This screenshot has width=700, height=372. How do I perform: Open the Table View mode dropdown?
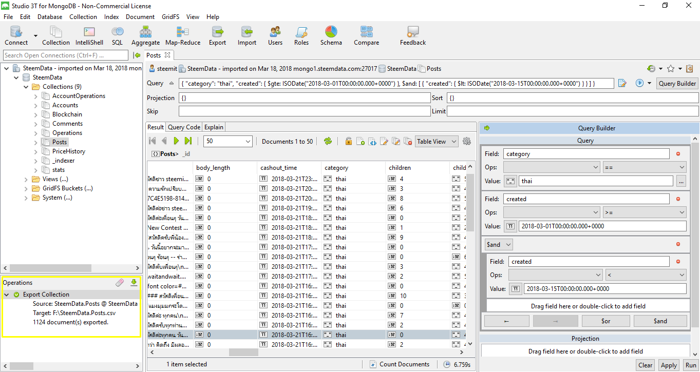click(x=437, y=142)
